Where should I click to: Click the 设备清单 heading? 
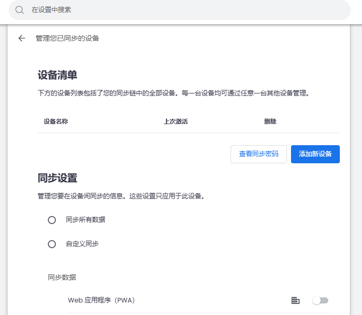(x=57, y=75)
